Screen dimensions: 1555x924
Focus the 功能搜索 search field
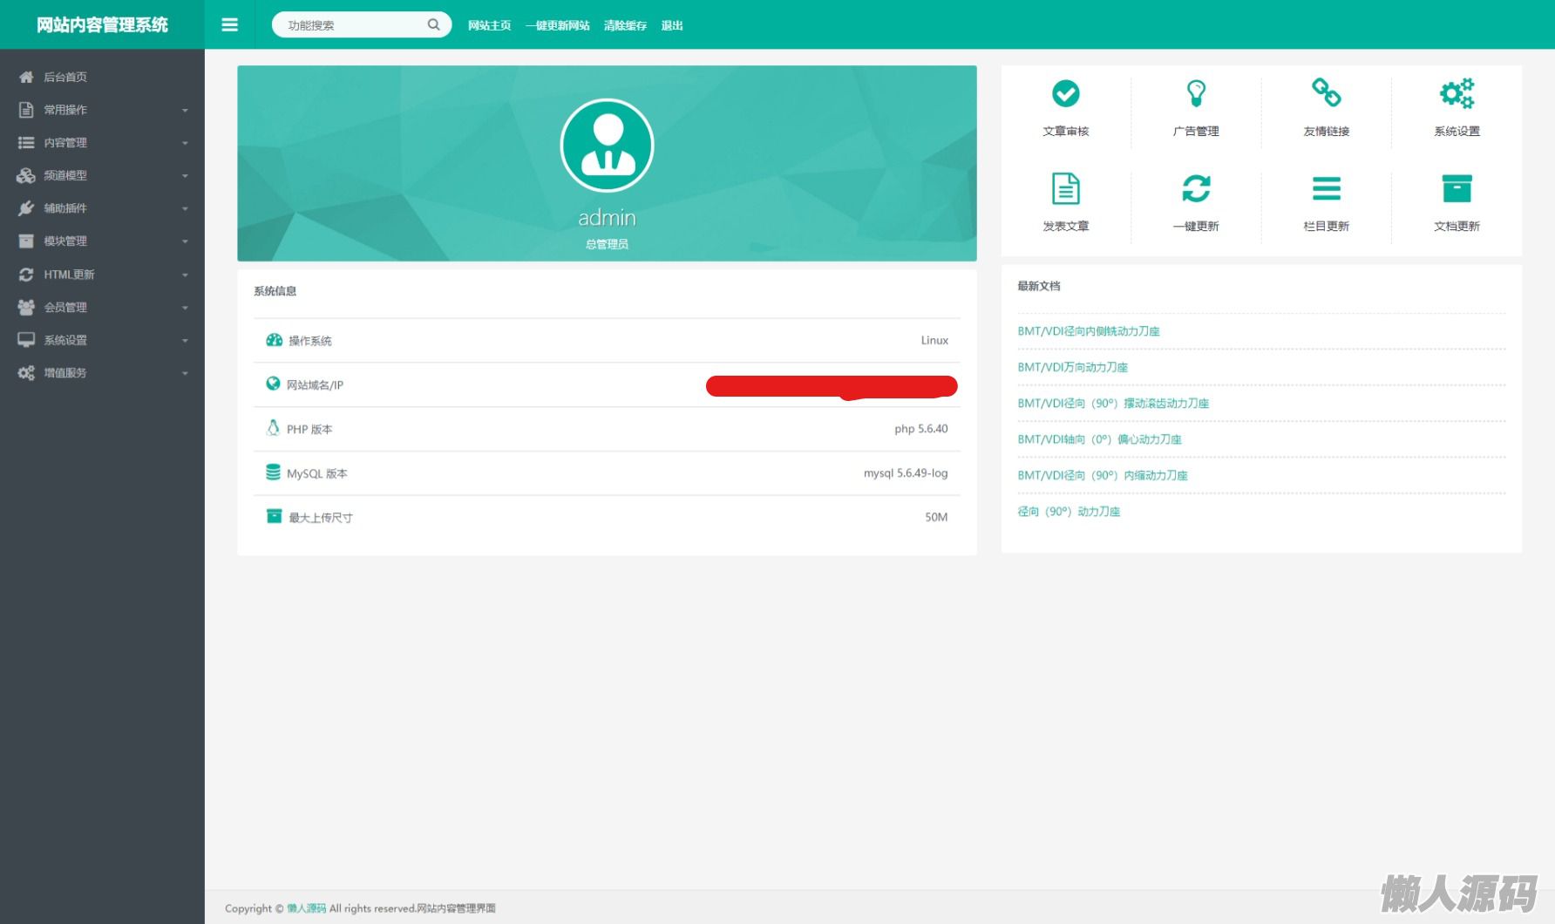click(362, 24)
